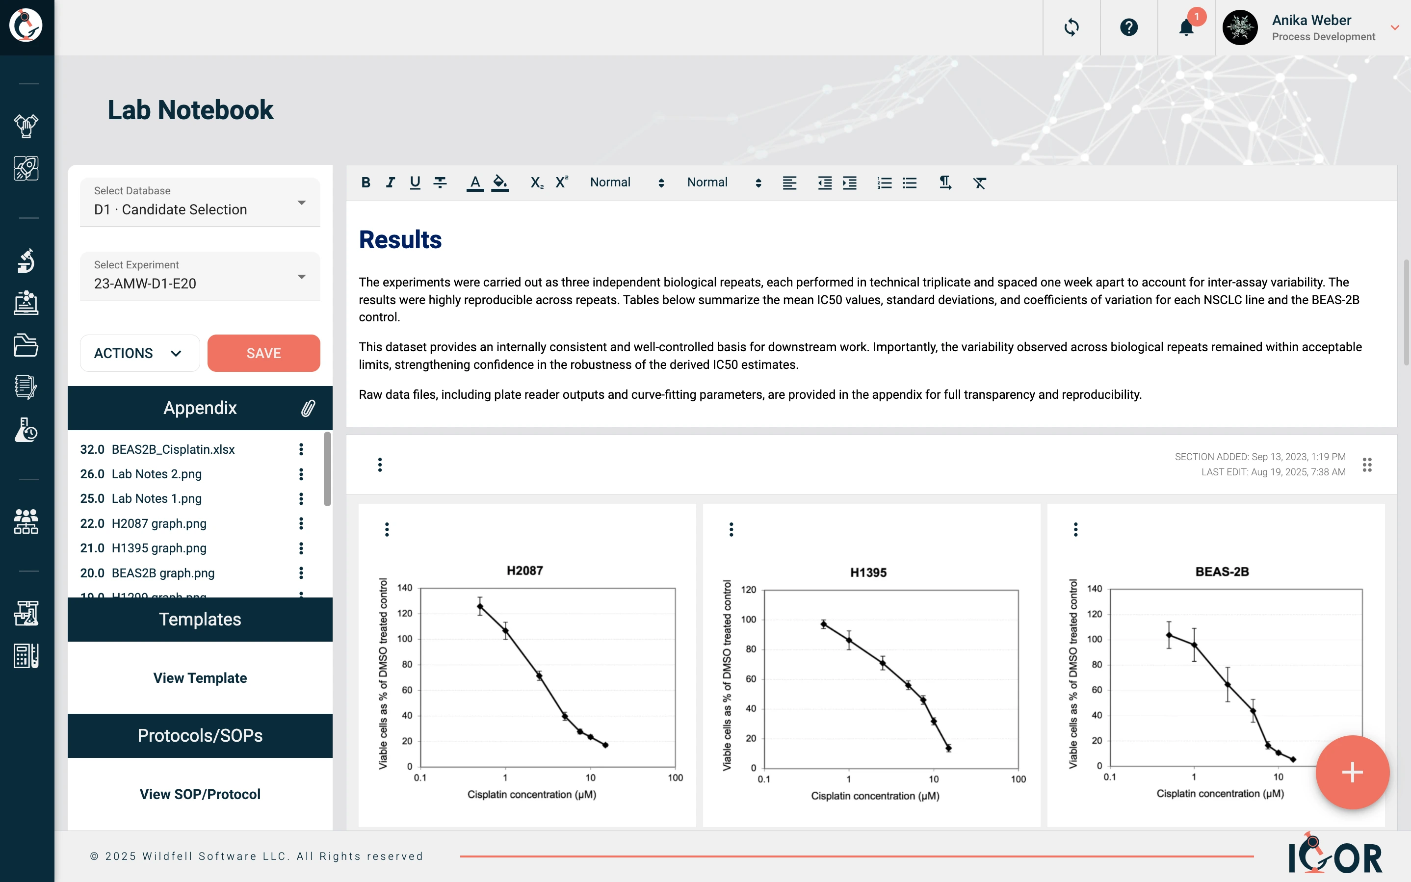Screen dimensions: 1411x882
Task: Open the text highlight color tool
Action: pos(500,182)
